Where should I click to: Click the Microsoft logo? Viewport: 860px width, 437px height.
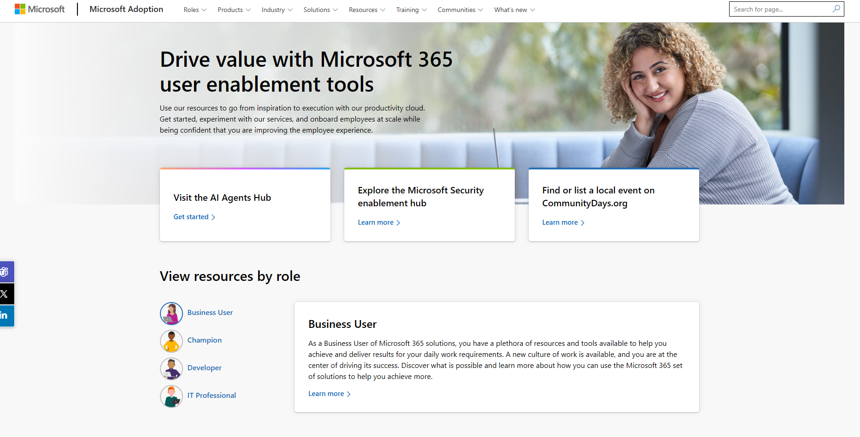(x=40, y=9)
